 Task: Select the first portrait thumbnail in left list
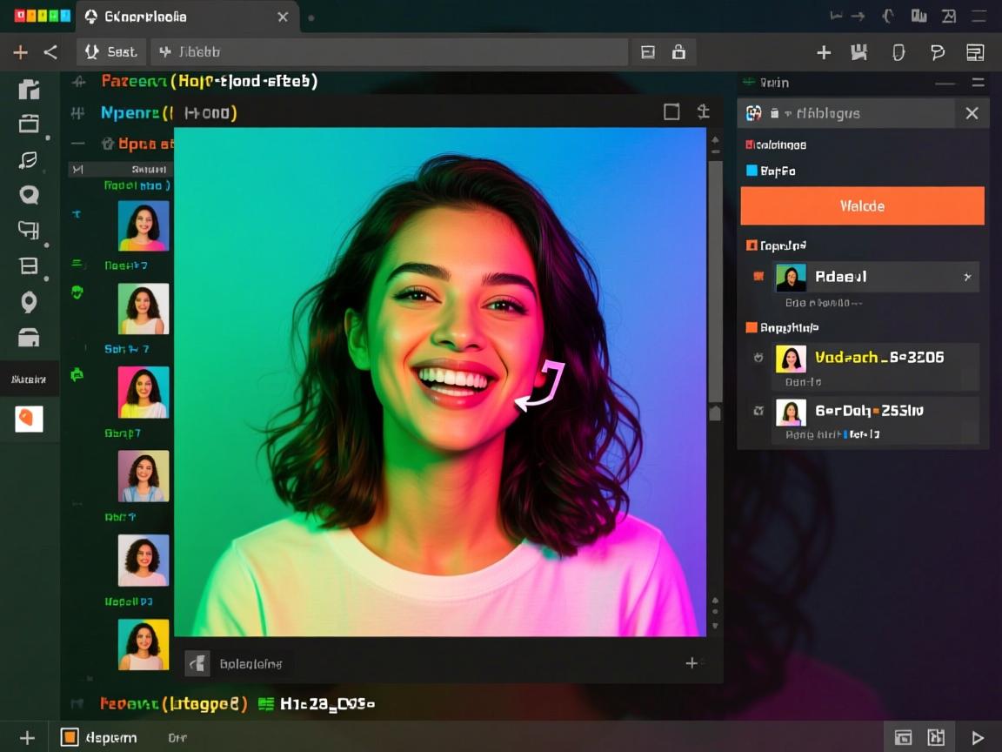pyautogui.click(x=144, y=226)
